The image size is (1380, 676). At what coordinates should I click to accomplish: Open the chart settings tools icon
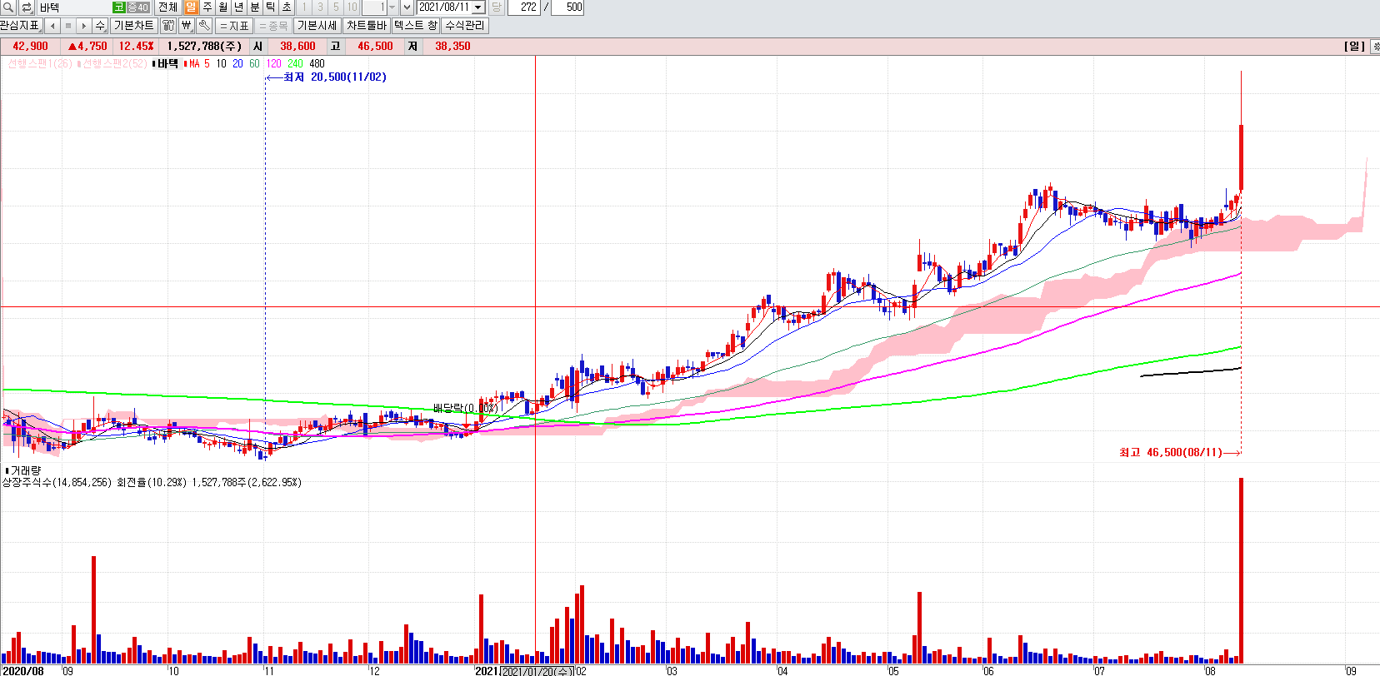pos(168,26)
